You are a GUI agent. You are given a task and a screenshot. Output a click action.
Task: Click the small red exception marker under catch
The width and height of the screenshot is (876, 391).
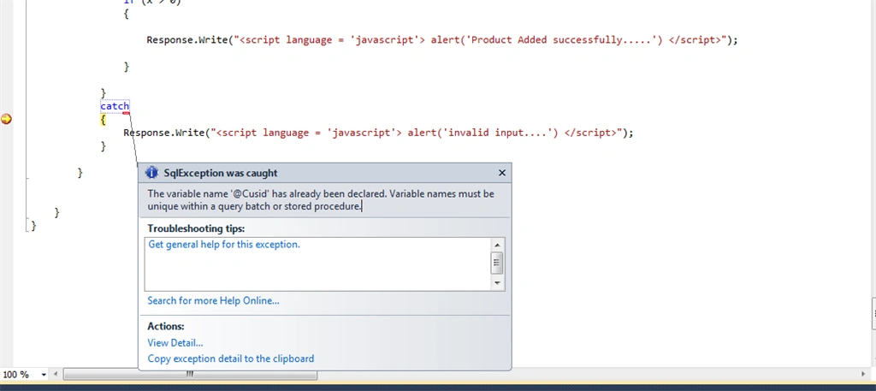pos(127,113)
